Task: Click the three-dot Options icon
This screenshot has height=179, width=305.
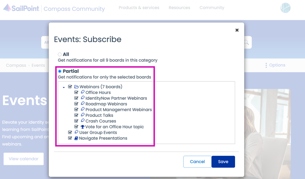Action: coord(266,65)
